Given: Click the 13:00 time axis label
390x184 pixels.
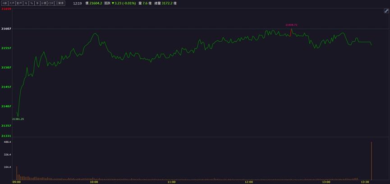Looking at the screenshot, I should coord(326,182).
